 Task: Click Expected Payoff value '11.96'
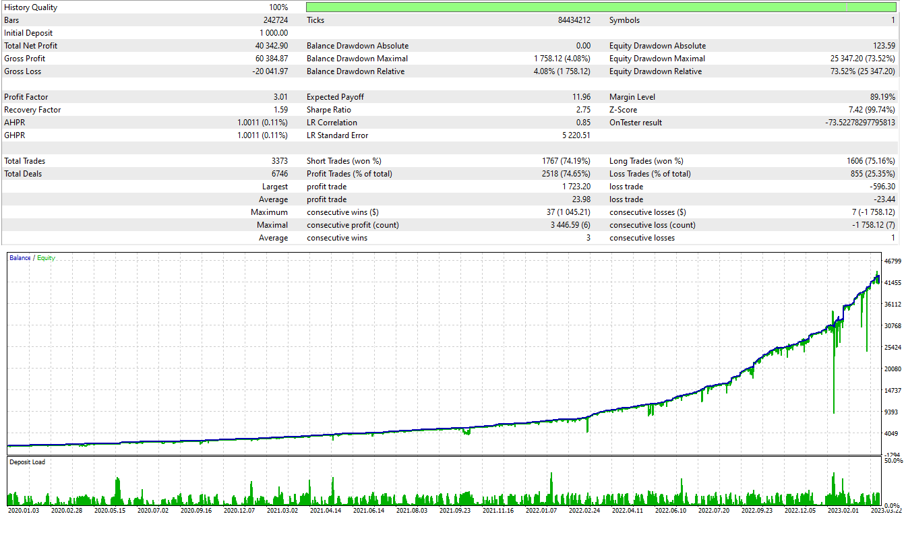(x=582, y=97)
